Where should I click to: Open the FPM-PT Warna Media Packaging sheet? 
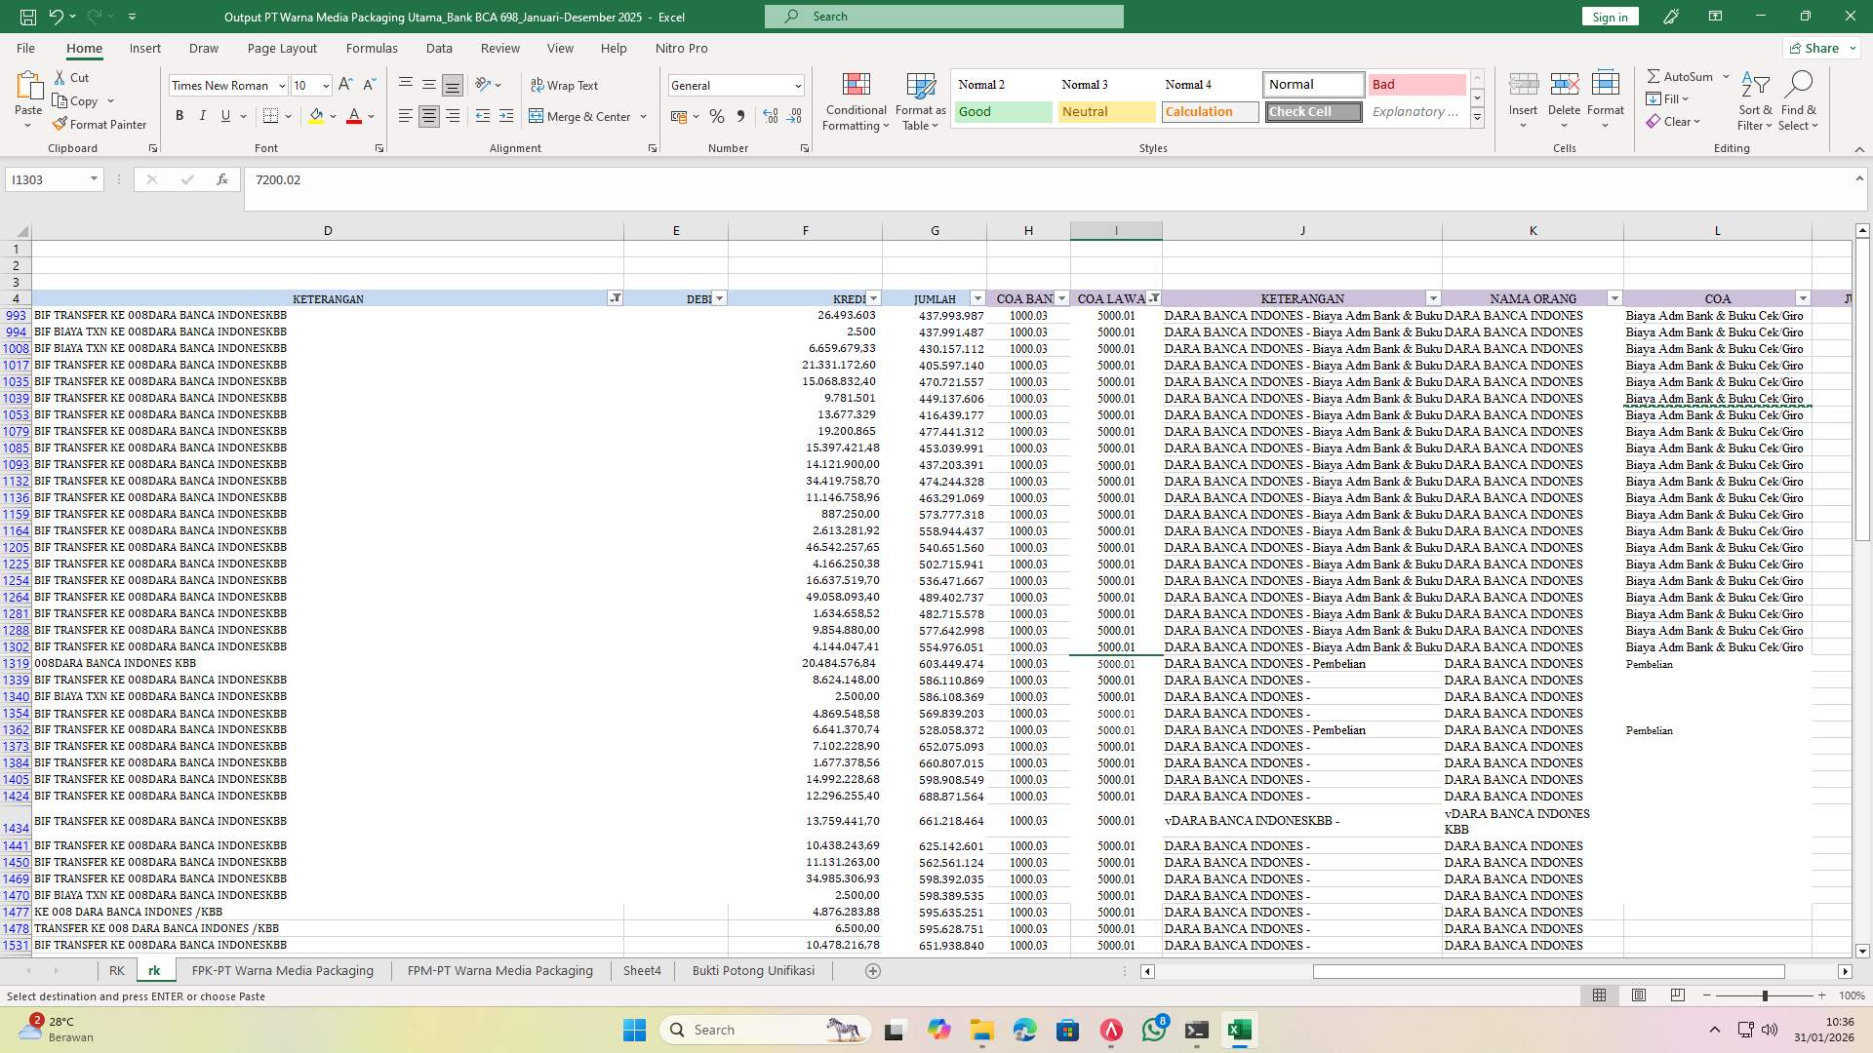pyautogui.click(x=498, y=970)
